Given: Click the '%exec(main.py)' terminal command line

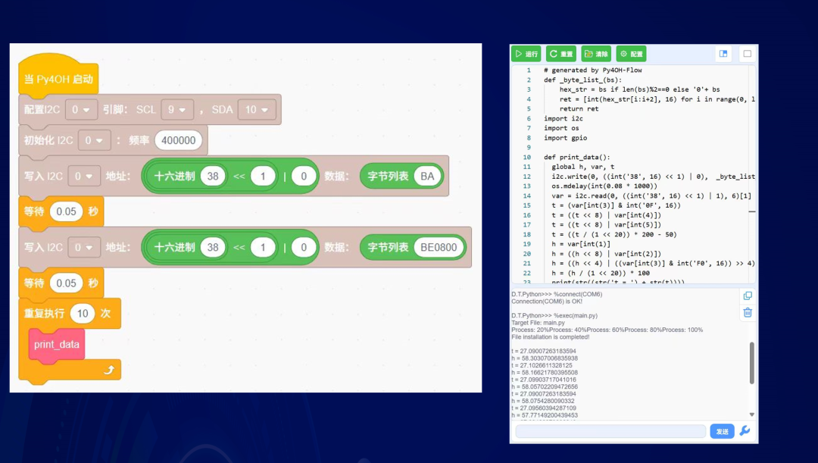Looking at the screenshot, I should click(554, 315).
